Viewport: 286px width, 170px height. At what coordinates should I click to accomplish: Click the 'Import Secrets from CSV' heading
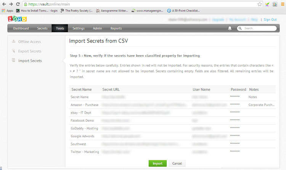[x=98, y=41]
